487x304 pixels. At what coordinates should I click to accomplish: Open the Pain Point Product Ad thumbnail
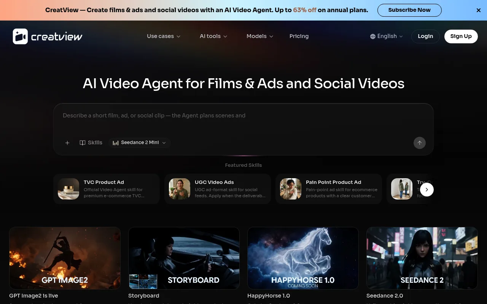click(x=291, y=189)
